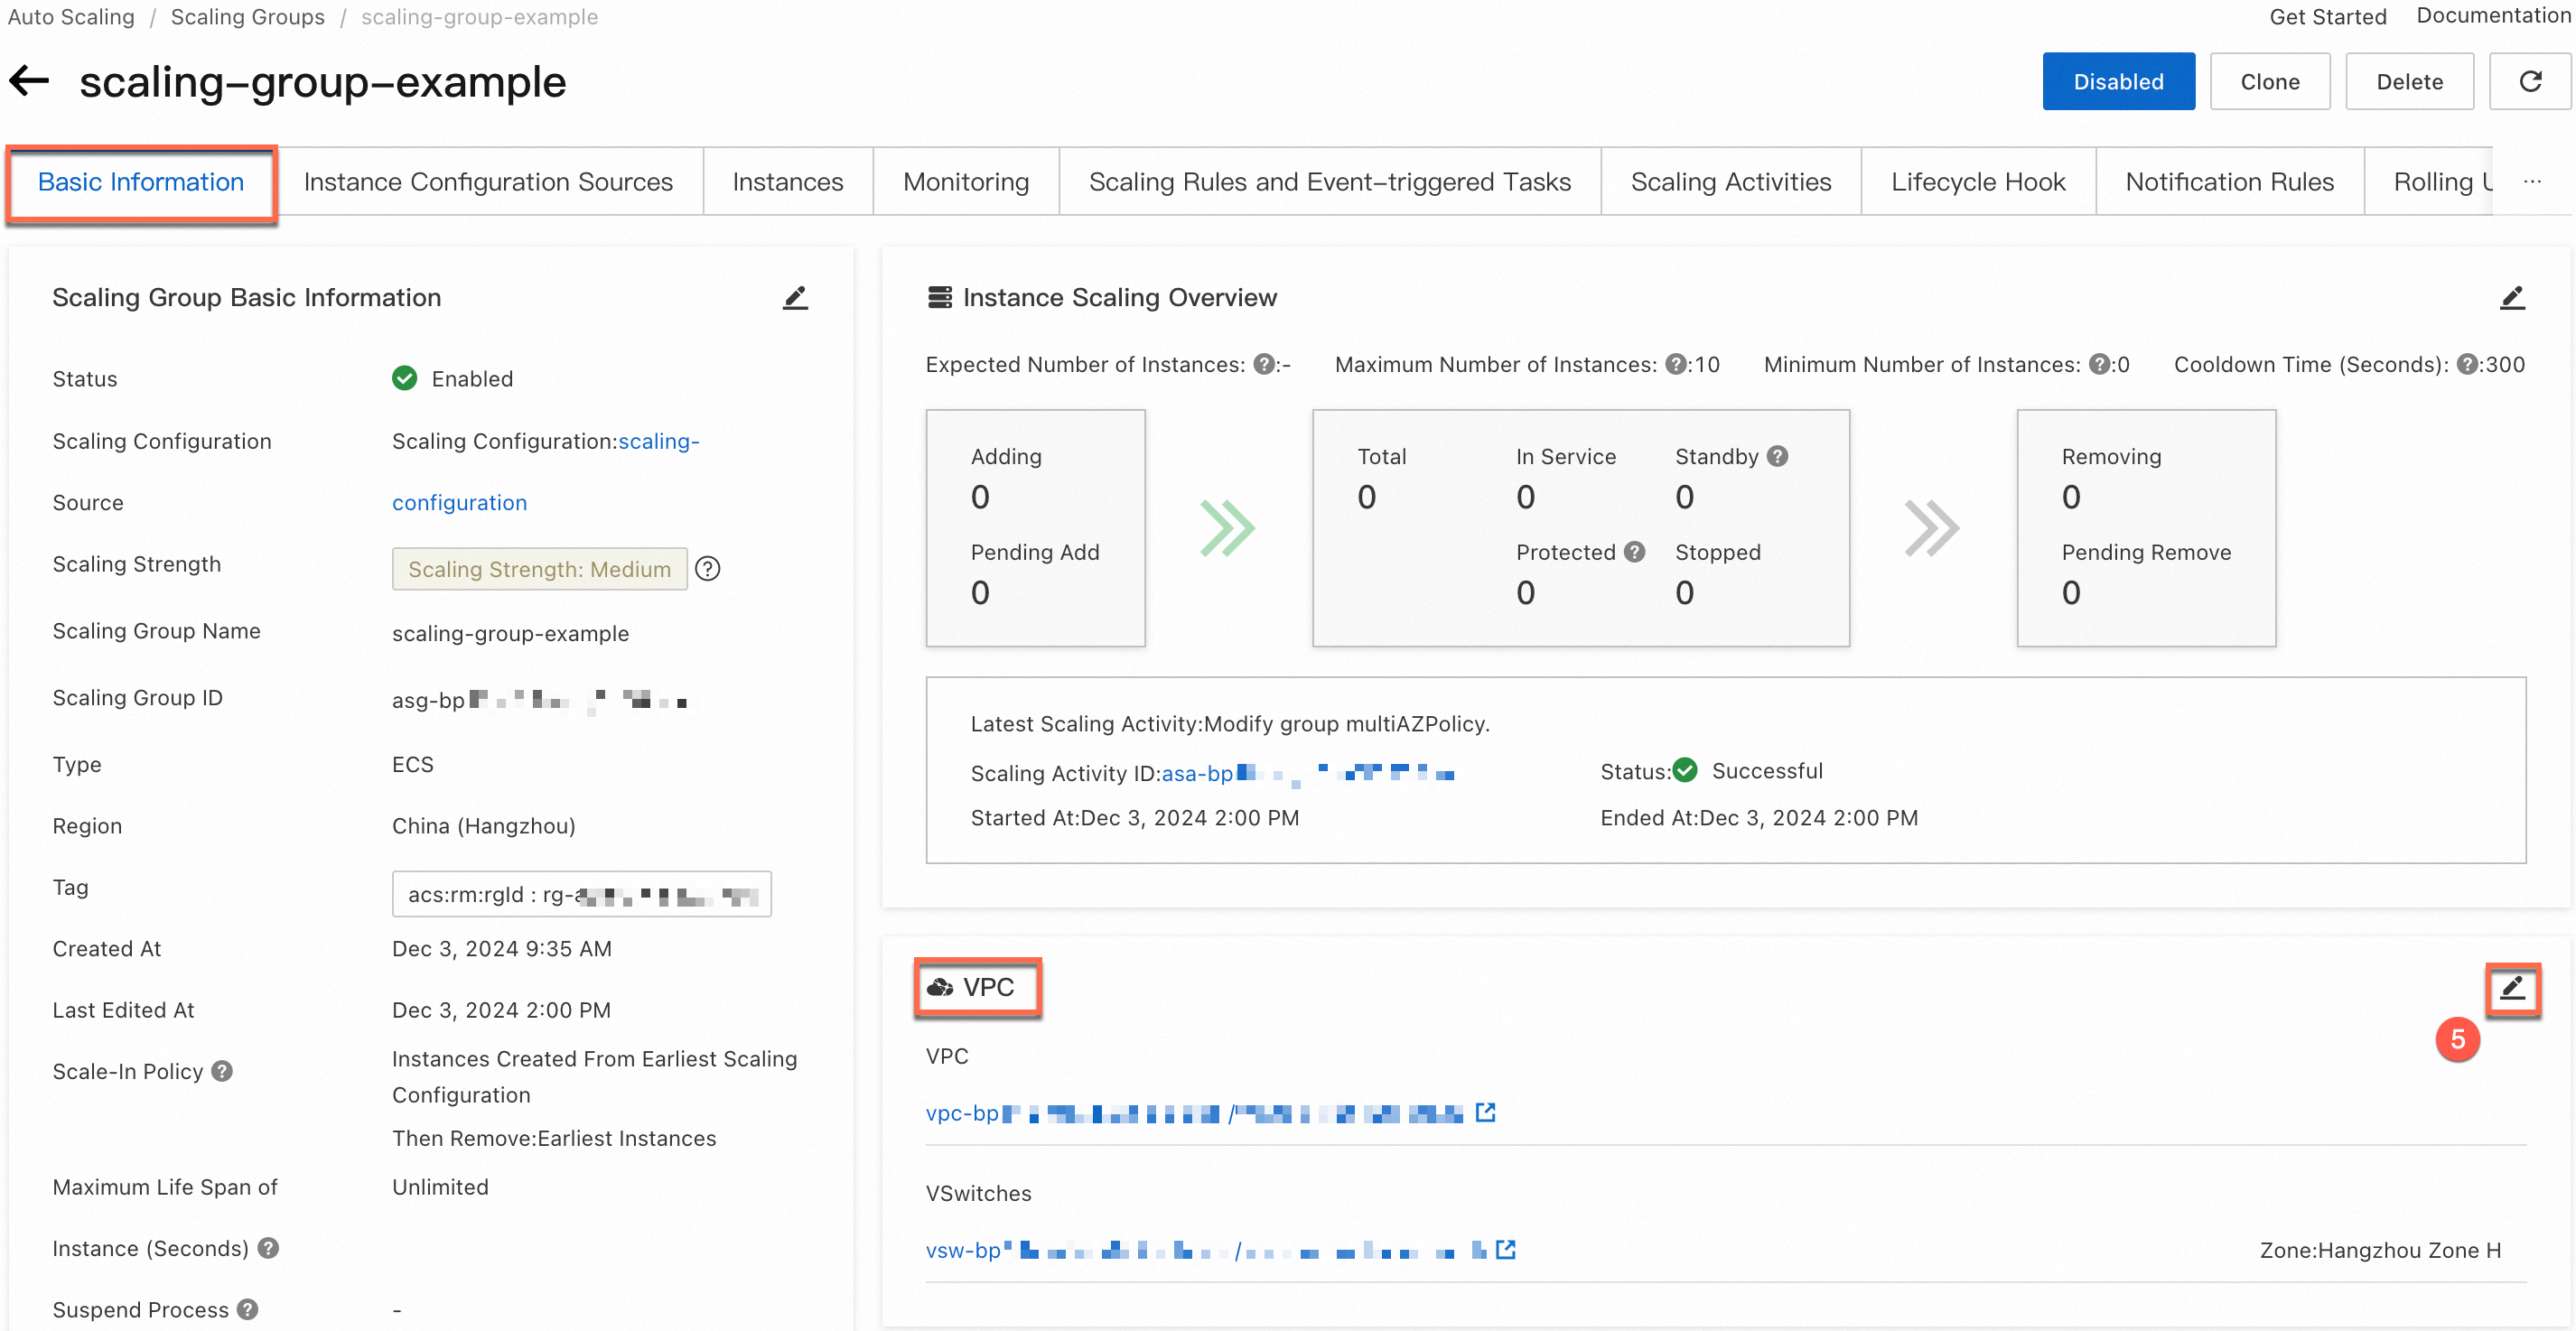This screenshot has height=1331, width=2576.
Task: Go to Scaling Groups breadcrumb
Action: 247,17
